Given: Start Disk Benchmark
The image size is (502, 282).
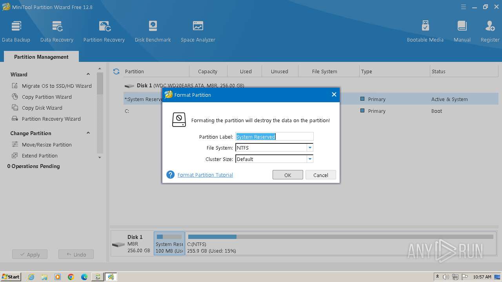Looking at the screenshot, I should tap(153, 31).
